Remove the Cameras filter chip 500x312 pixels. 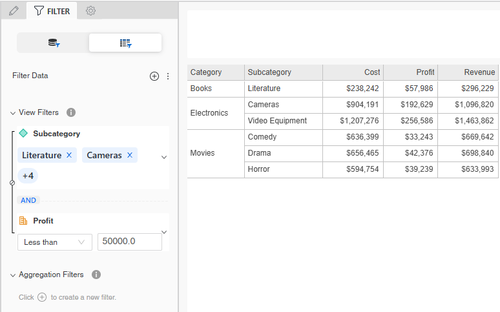130,155
